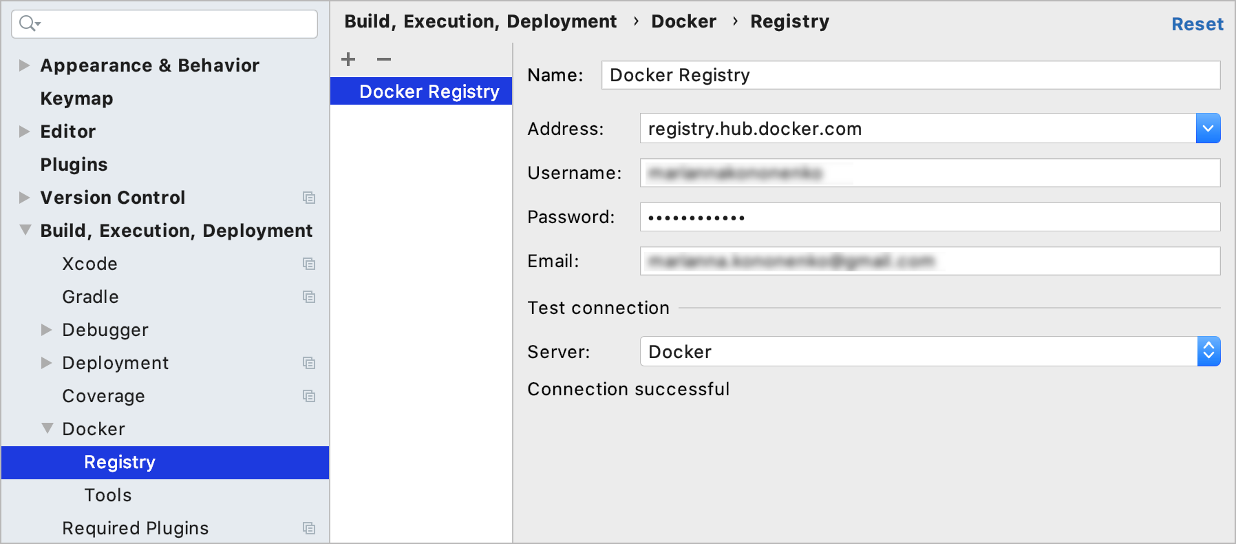1236x544 pixels.
Task: Click project-level icon next to Xcode
Action: click(x=309, y=264)
